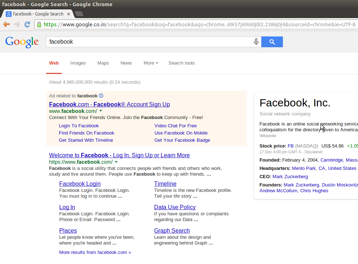Image resolution: width=358 pixels, height=264 pixels.
Task: Open founder Chris Hughes link
Action: coord(314,191)
